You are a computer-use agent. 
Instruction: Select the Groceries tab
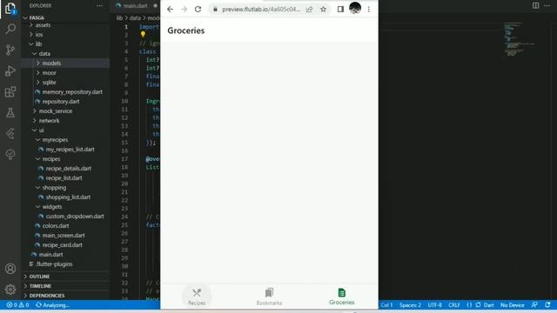(341, 296)
